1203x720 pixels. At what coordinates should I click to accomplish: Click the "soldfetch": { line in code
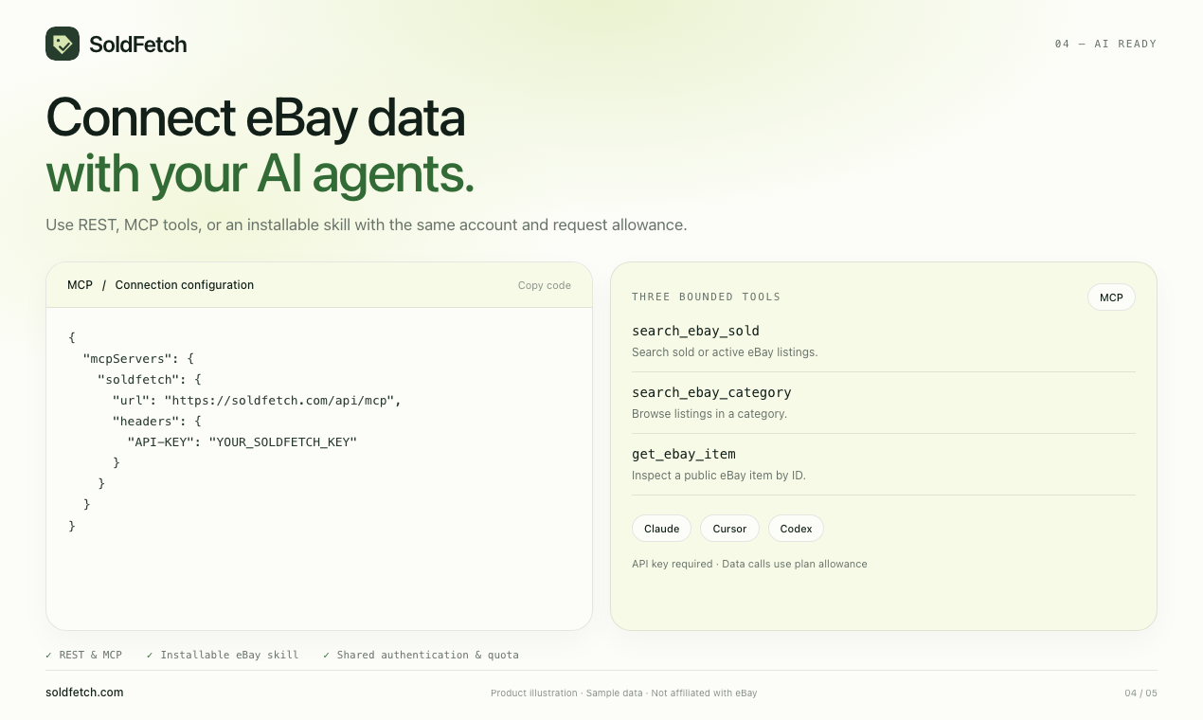pos(150,379)
